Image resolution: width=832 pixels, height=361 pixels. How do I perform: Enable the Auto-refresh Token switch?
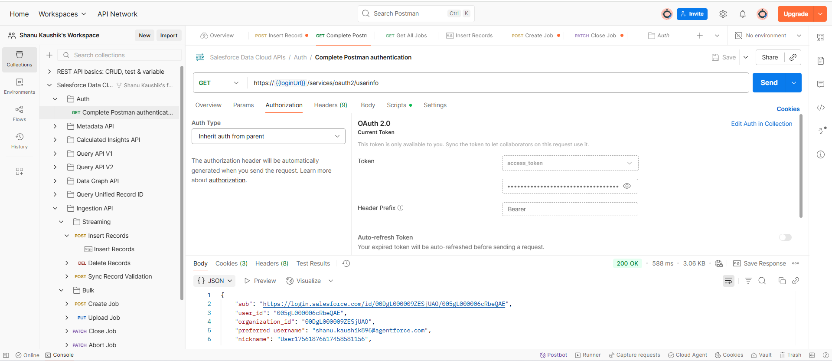785,237
